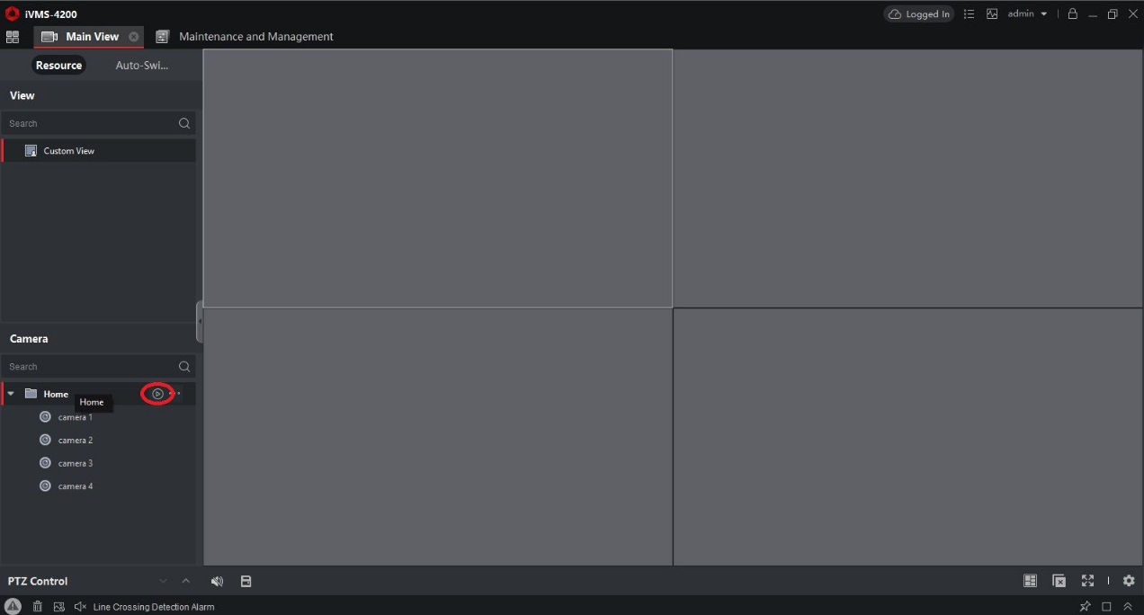Click the play-all button beside Home

(157, 394)
